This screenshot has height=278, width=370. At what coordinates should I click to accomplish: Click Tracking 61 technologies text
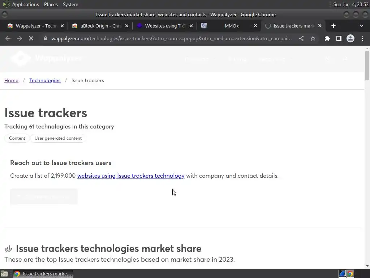[x=59, y=126]
